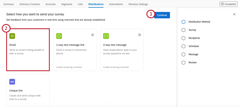Click the Review step label
This screenshot has height=107, width=239.
[193, 62]
